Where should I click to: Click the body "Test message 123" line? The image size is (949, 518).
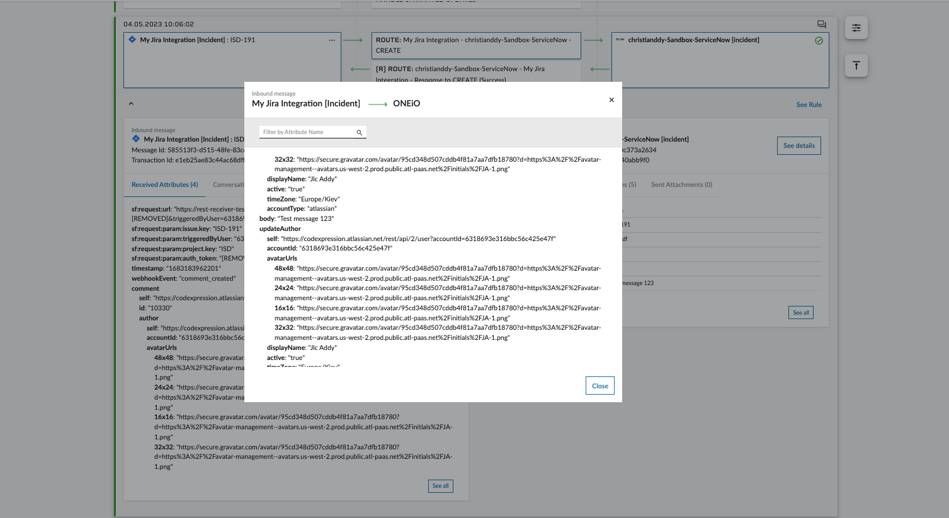(x=297, y=218)
